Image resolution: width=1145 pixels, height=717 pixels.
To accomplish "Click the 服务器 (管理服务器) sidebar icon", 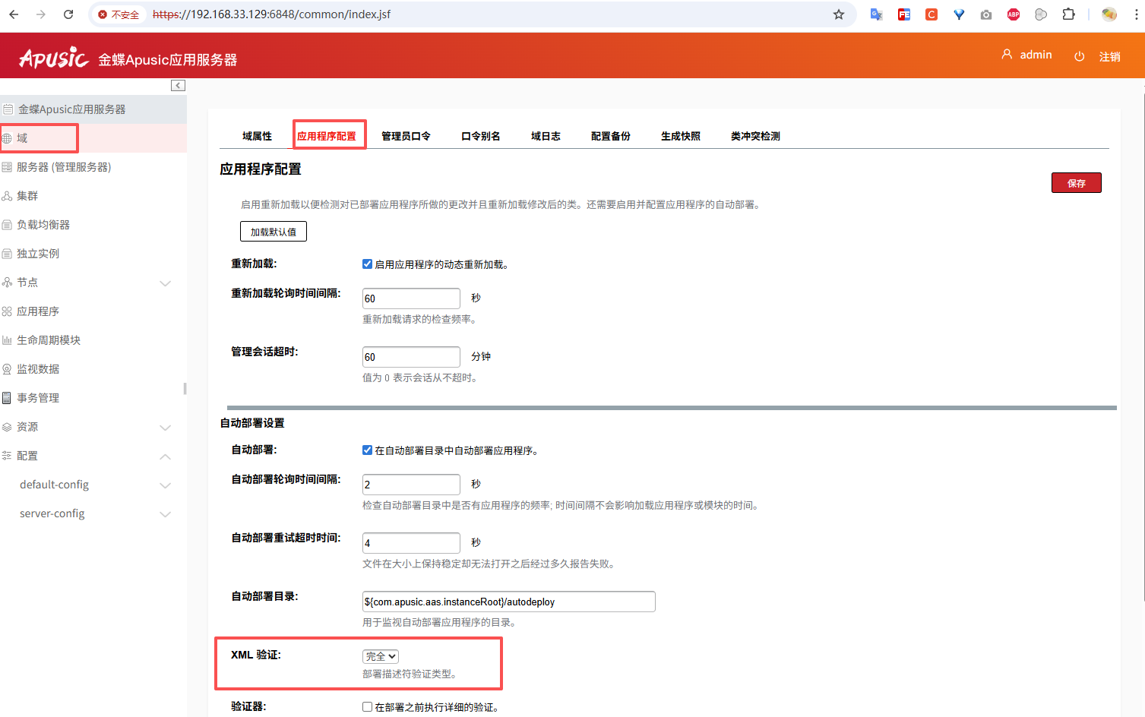I will [7, 167].
